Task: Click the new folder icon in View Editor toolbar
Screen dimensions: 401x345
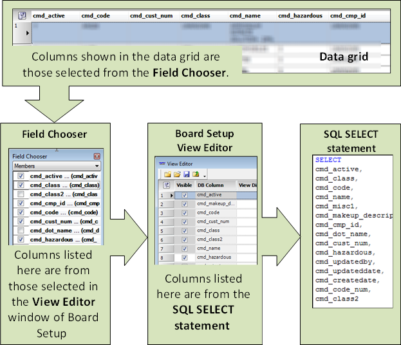Action: pyautogui.click(x=167, y=174)
